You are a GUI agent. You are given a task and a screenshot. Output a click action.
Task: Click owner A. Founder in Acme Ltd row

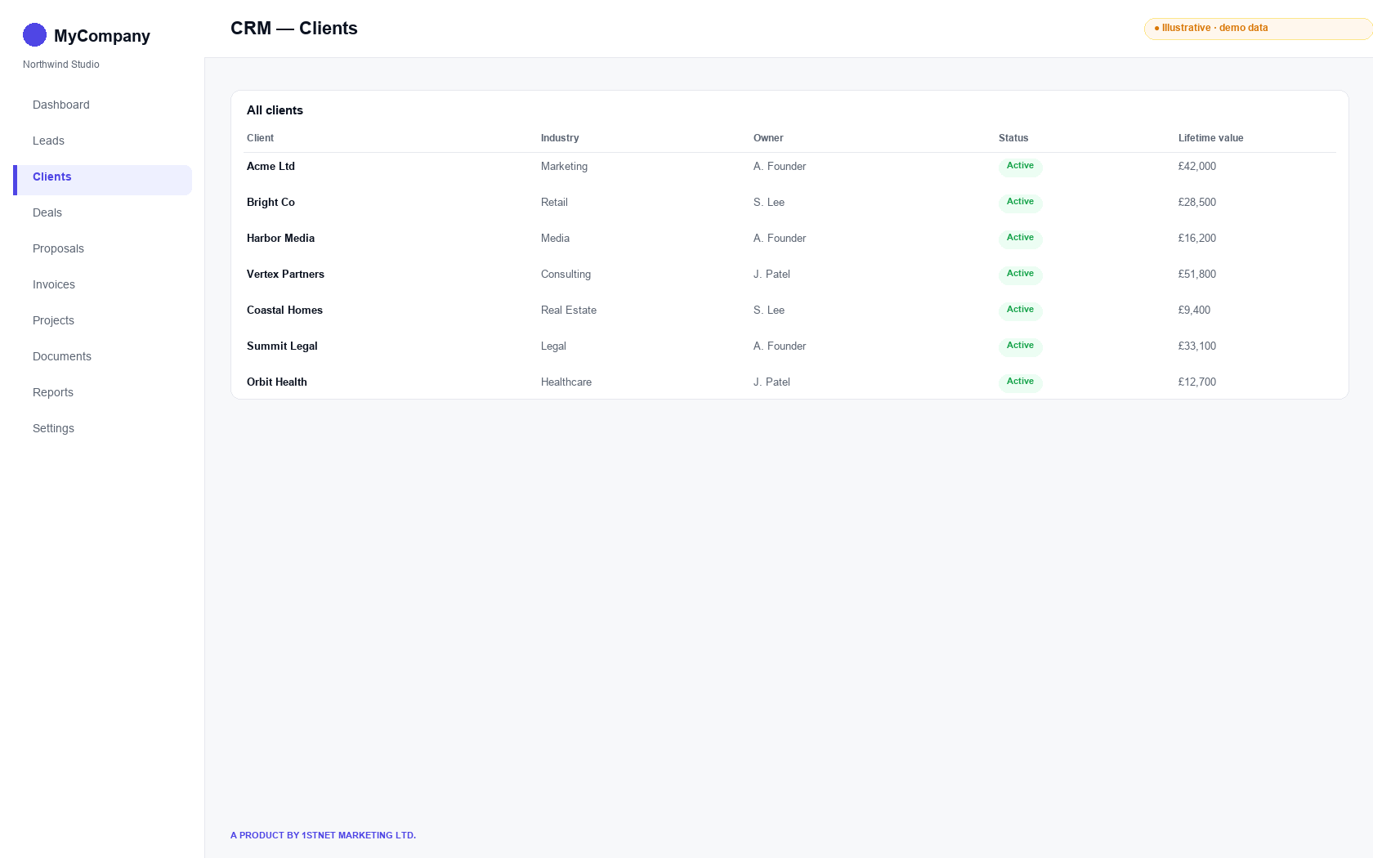[x=780, y=166]
